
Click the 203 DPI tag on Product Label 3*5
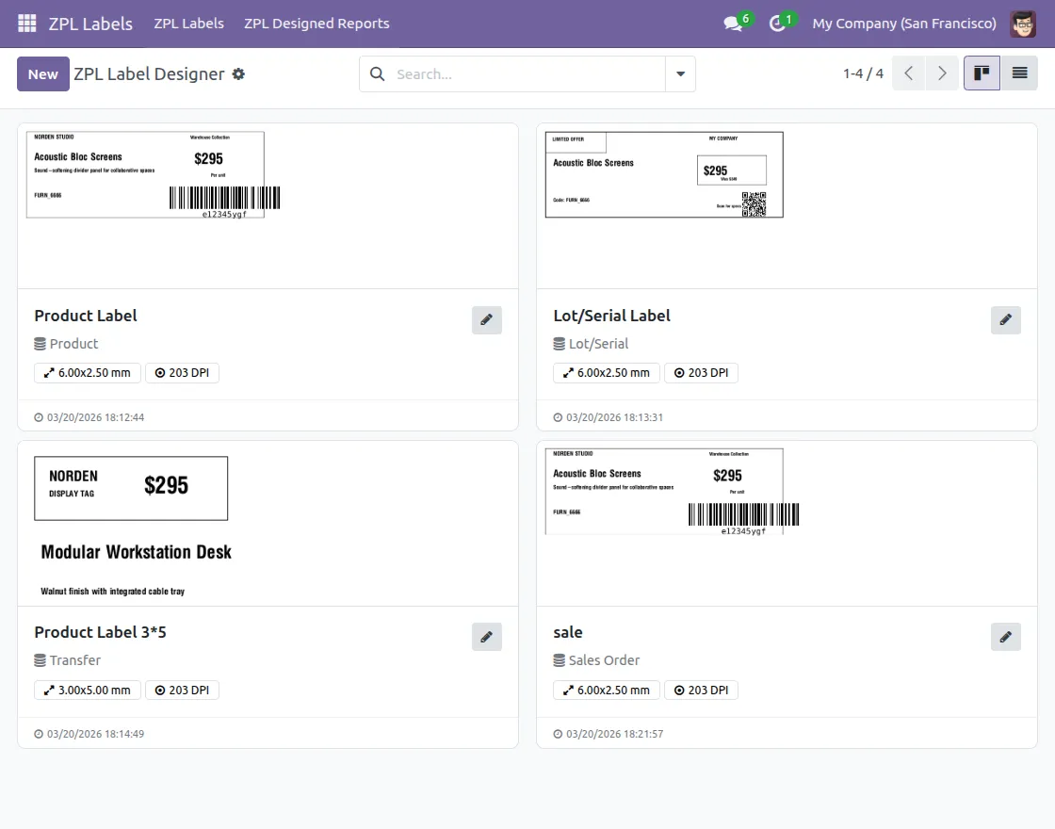tap(183, 691)
